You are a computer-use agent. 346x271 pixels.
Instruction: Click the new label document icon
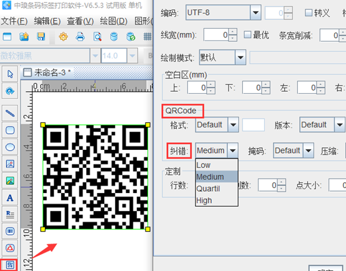click(7, 36)
